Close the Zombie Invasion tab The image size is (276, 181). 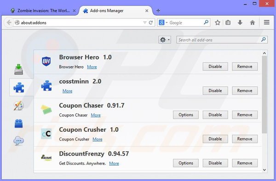click(74, 11)
